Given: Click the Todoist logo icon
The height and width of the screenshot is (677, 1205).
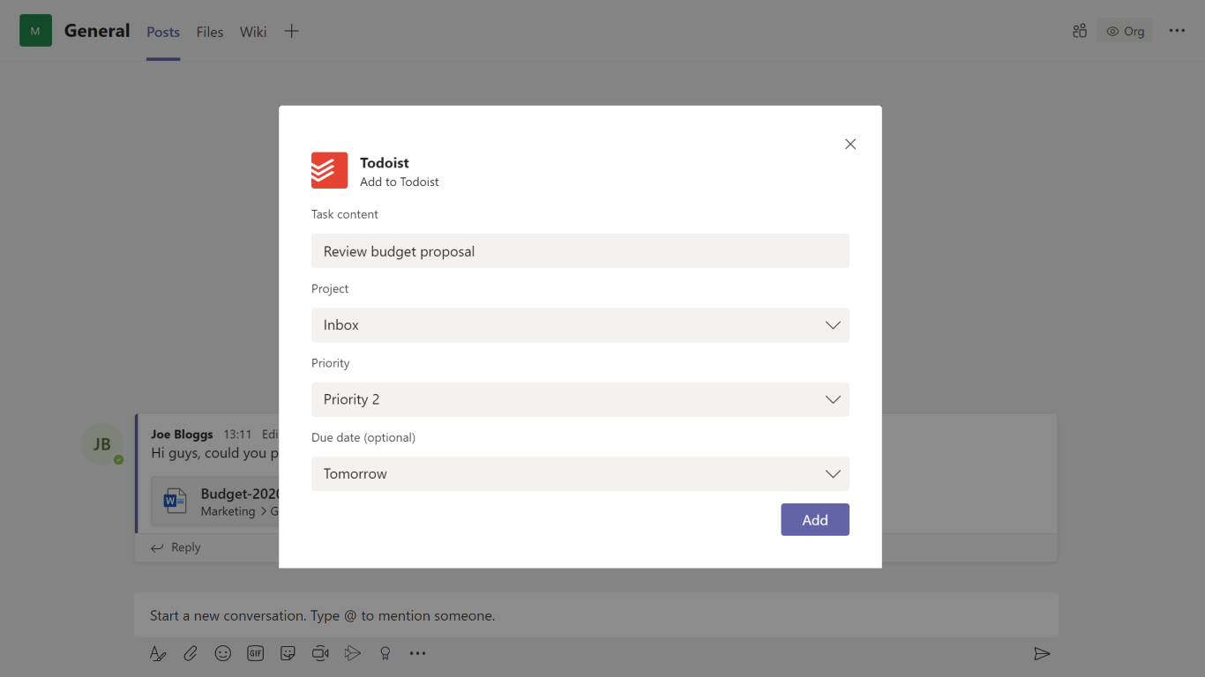Looking at the screenshot, I should (329, 170).
